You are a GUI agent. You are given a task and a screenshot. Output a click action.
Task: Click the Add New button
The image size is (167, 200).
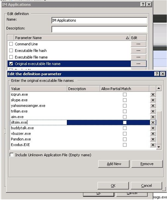pyautogui.click(x=114, y=164)
